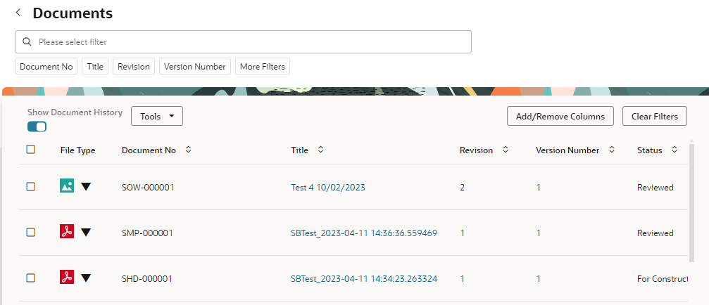Click the PDF icon for SHD-000001
This screenshot has height=305, width=709.
click(67, 277)
